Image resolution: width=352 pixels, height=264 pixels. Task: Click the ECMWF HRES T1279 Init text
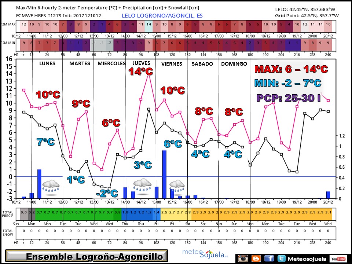pyautogui.click(x=59, y=15)
